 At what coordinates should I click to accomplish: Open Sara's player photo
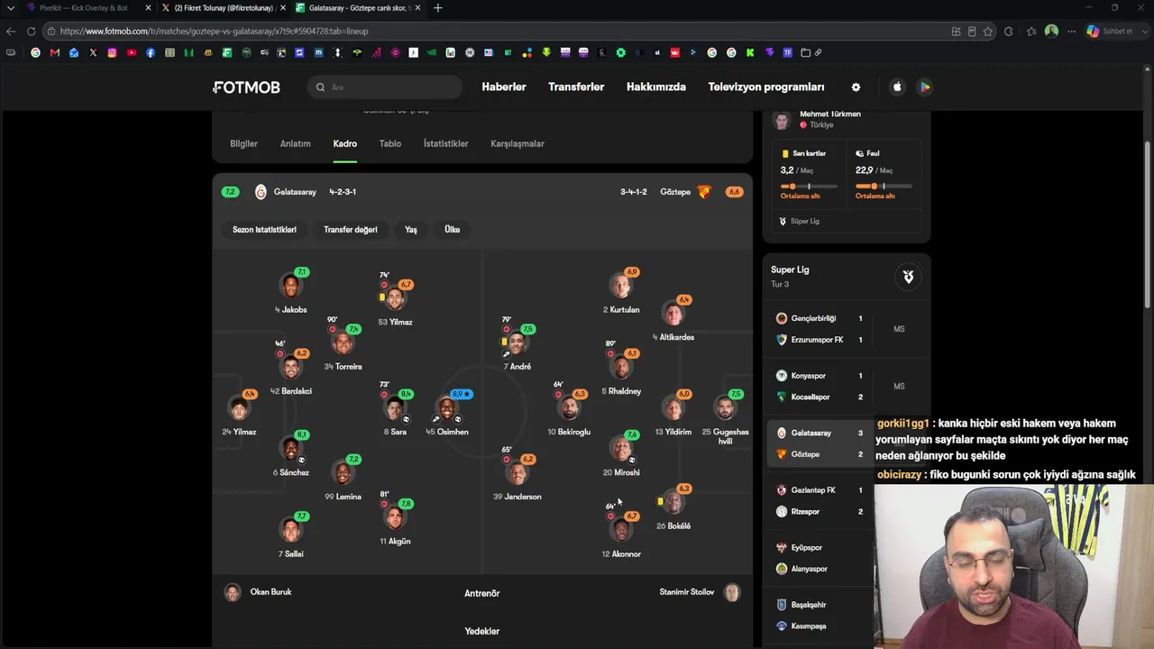pos(395,408)
